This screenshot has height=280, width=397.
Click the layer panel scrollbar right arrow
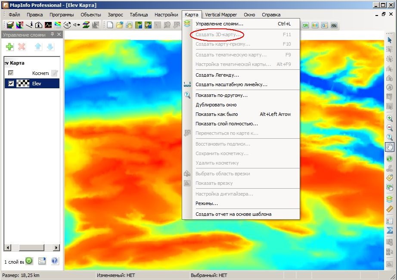[x=56, y=248]
